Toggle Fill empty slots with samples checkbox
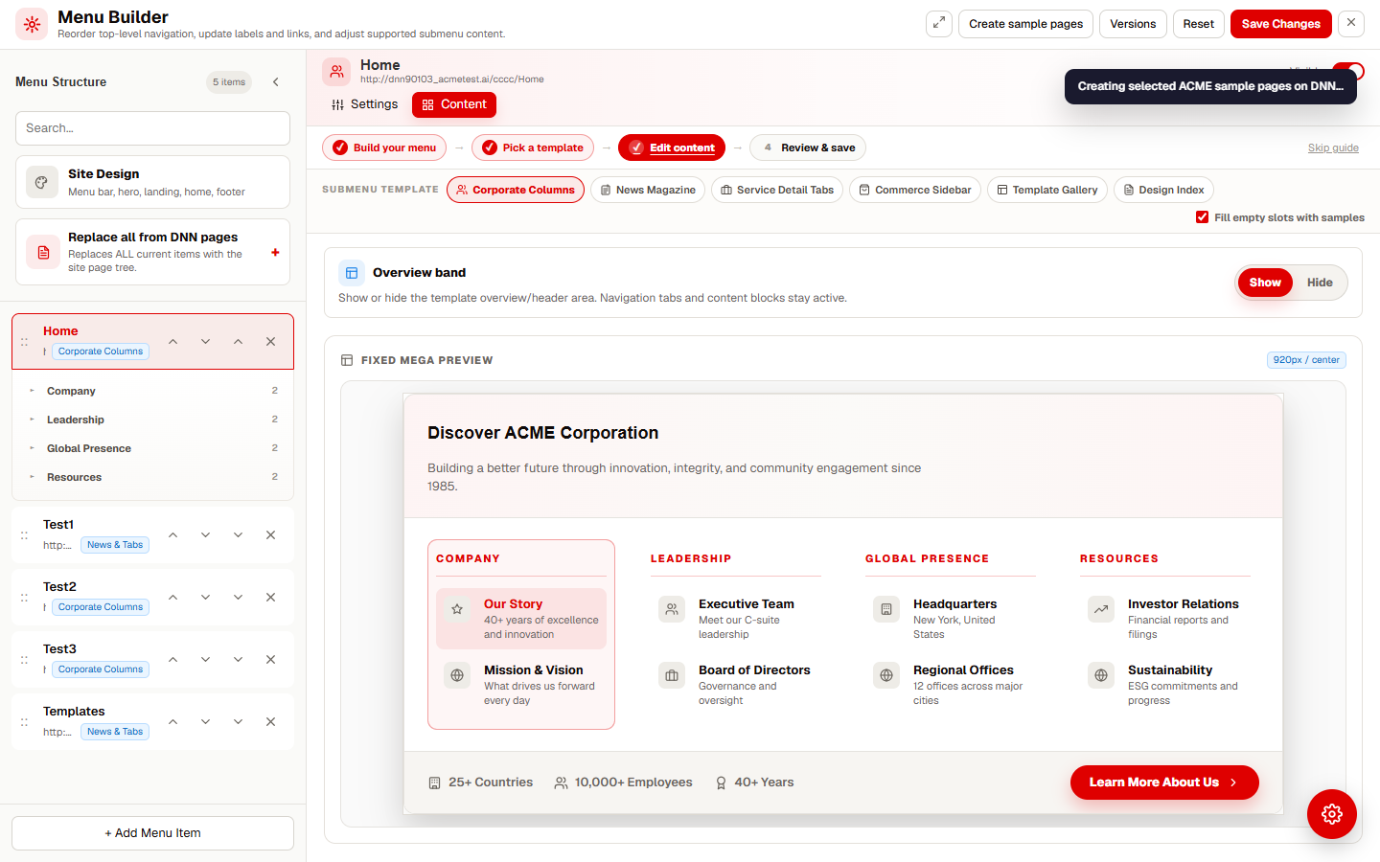This screenshot has height=862, width=1380. (1202, 217)
